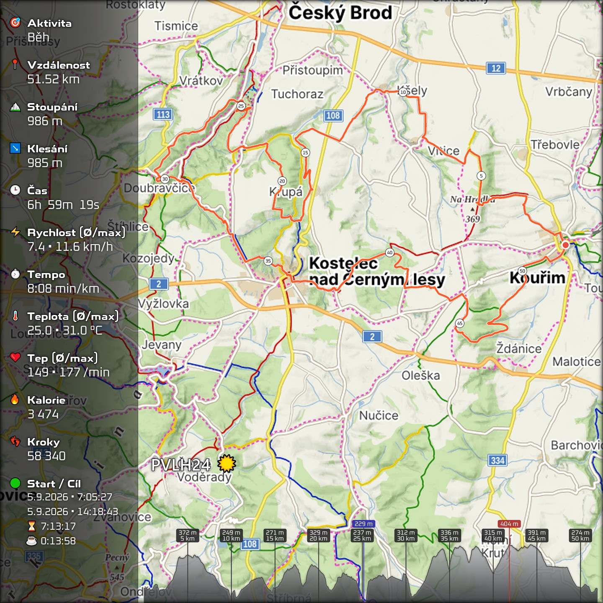
Task: Click the Vzdálenost pin icon
Action: pos(15,64)
